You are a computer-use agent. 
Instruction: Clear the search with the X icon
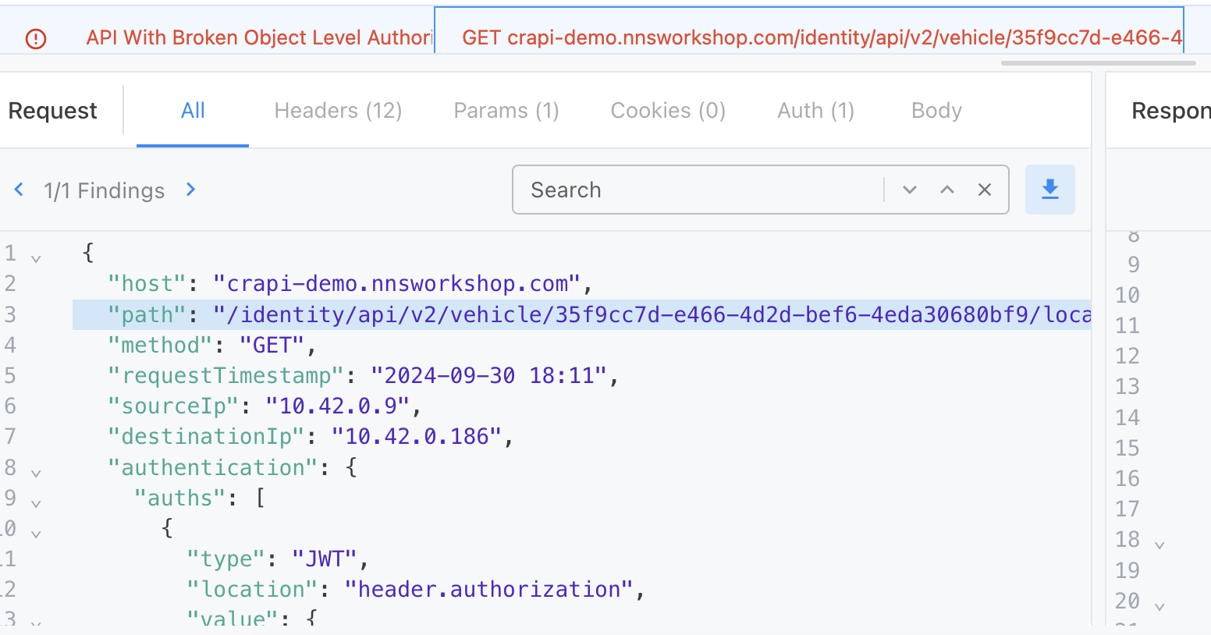[x=985, y=190]
